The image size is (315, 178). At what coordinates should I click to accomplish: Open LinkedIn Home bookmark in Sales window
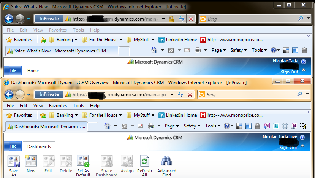pyautogui.click(x=178, y=40)
